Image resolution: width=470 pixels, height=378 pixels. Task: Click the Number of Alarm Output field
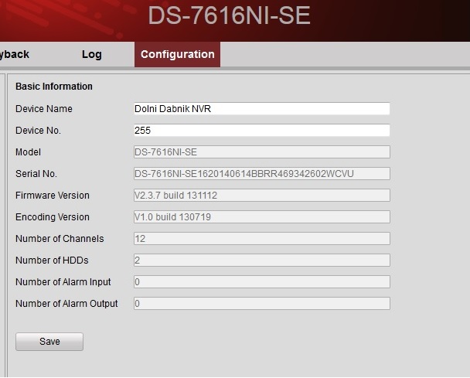262,303
